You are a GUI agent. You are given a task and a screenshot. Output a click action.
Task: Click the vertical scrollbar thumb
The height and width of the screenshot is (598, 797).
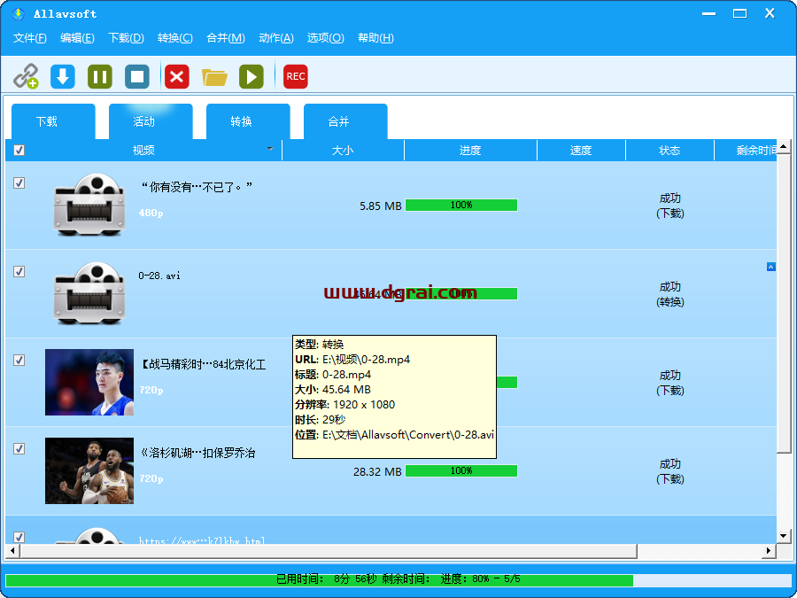784,303
